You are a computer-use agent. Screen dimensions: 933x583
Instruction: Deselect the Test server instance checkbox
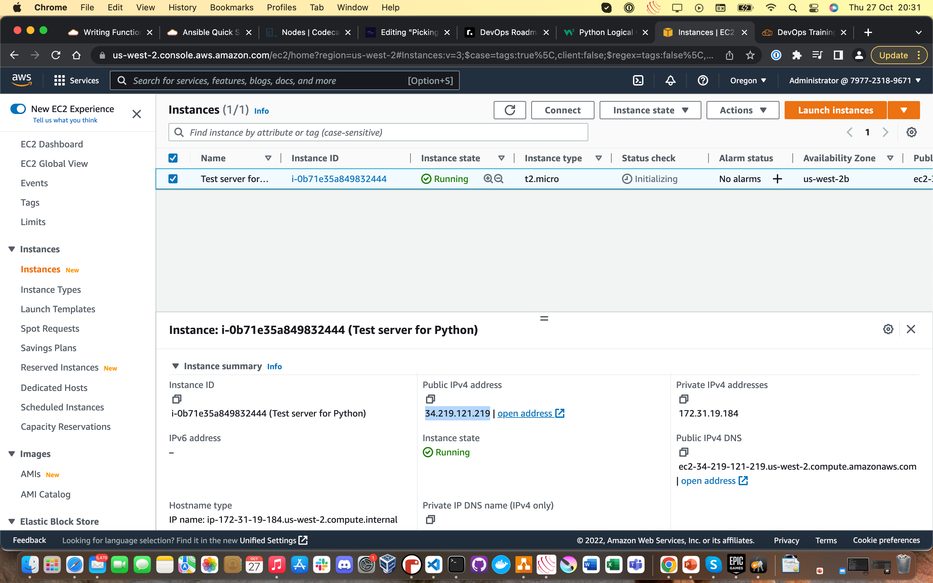pos(173,179)
